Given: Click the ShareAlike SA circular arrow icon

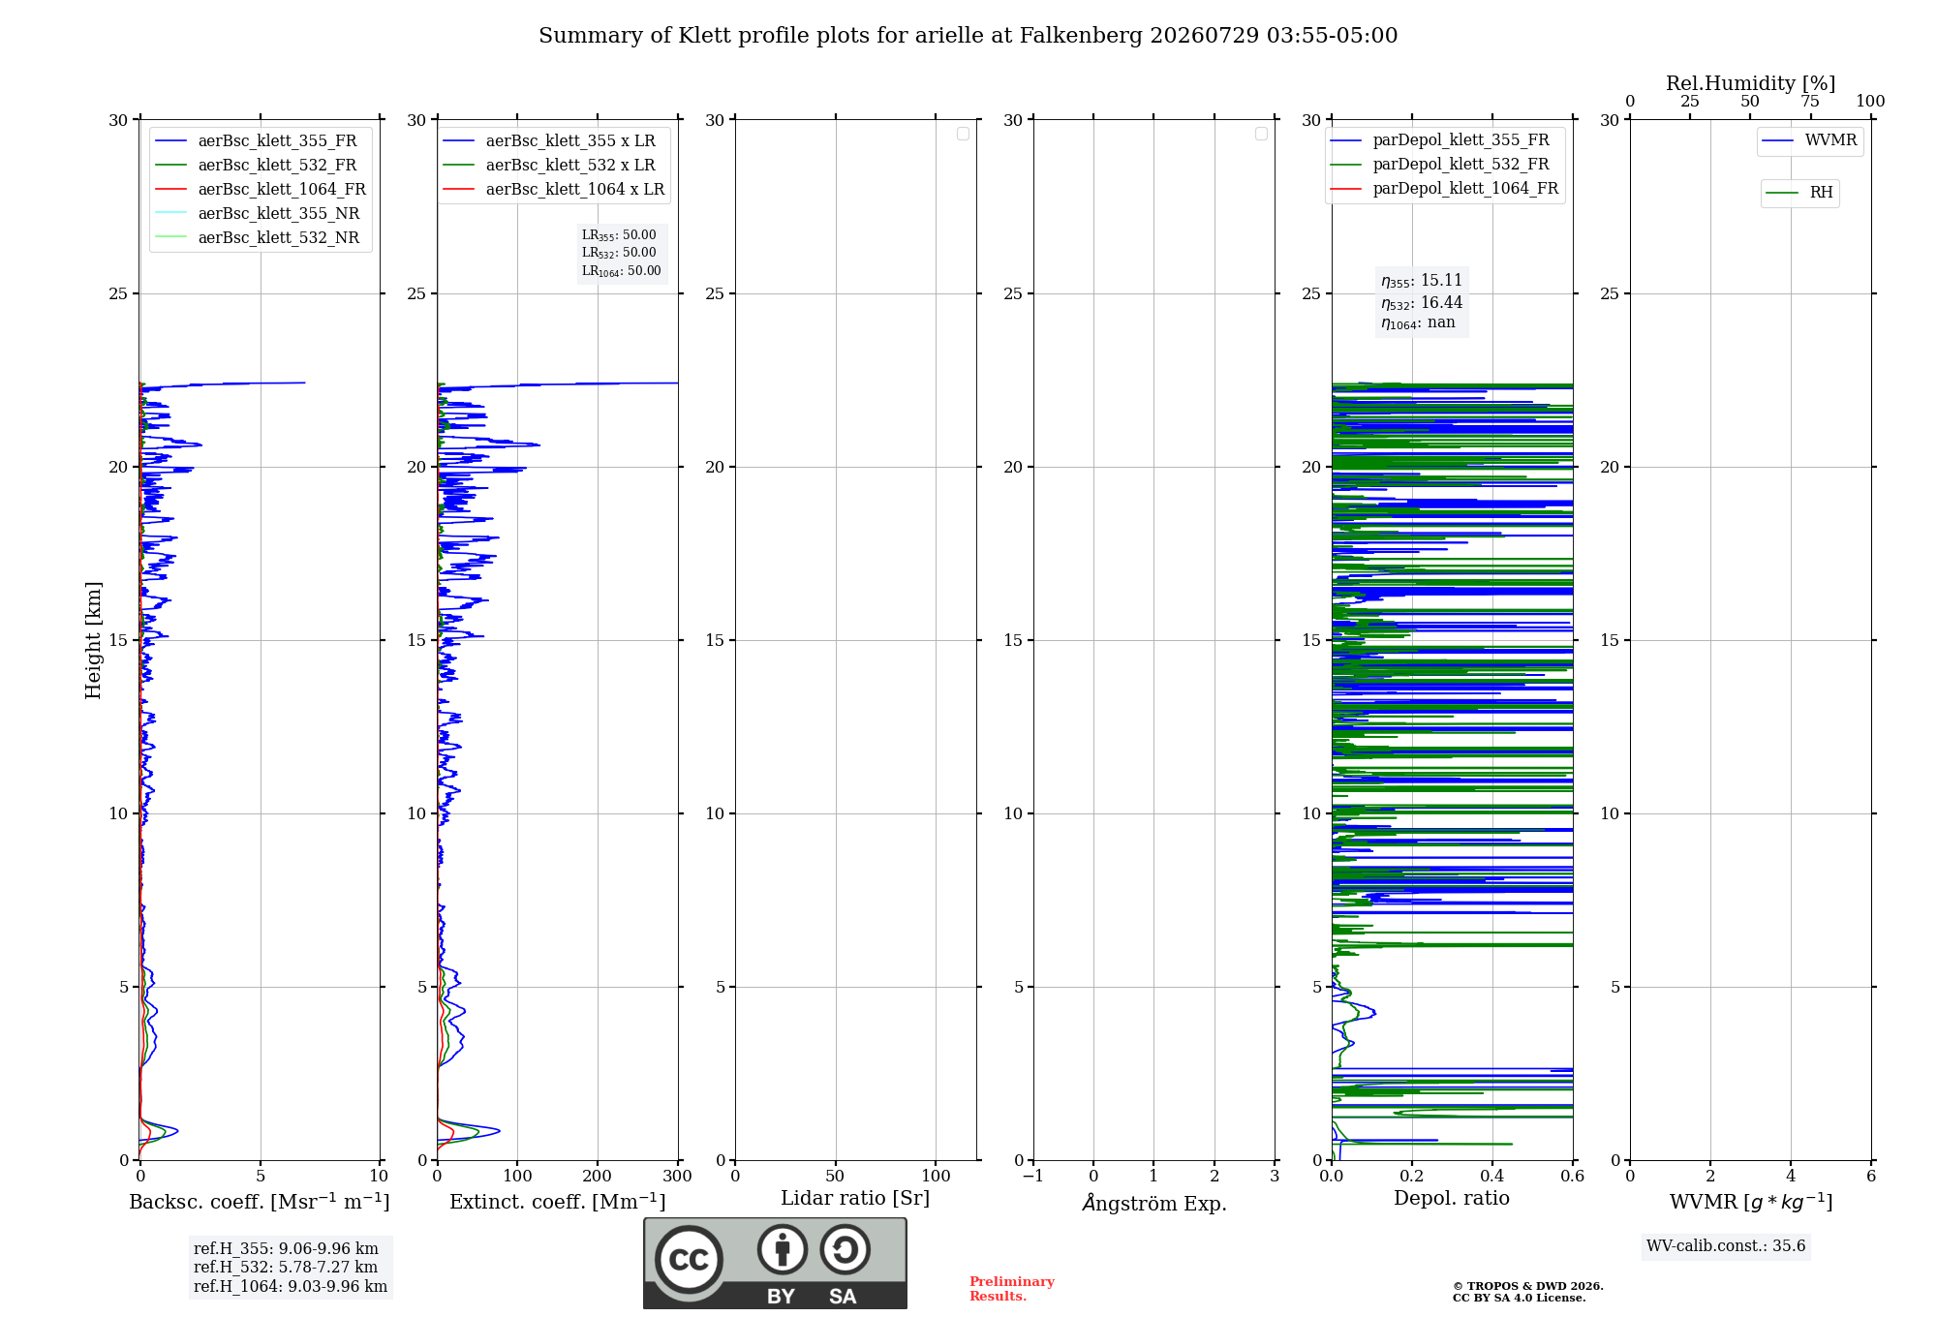Looking at the screenshot, I should [846, 1249].
